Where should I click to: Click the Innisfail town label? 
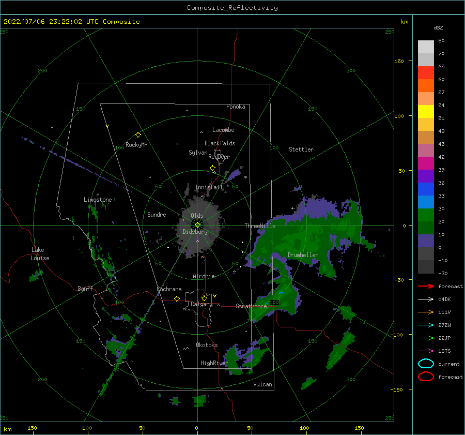(x=209, y=187)
